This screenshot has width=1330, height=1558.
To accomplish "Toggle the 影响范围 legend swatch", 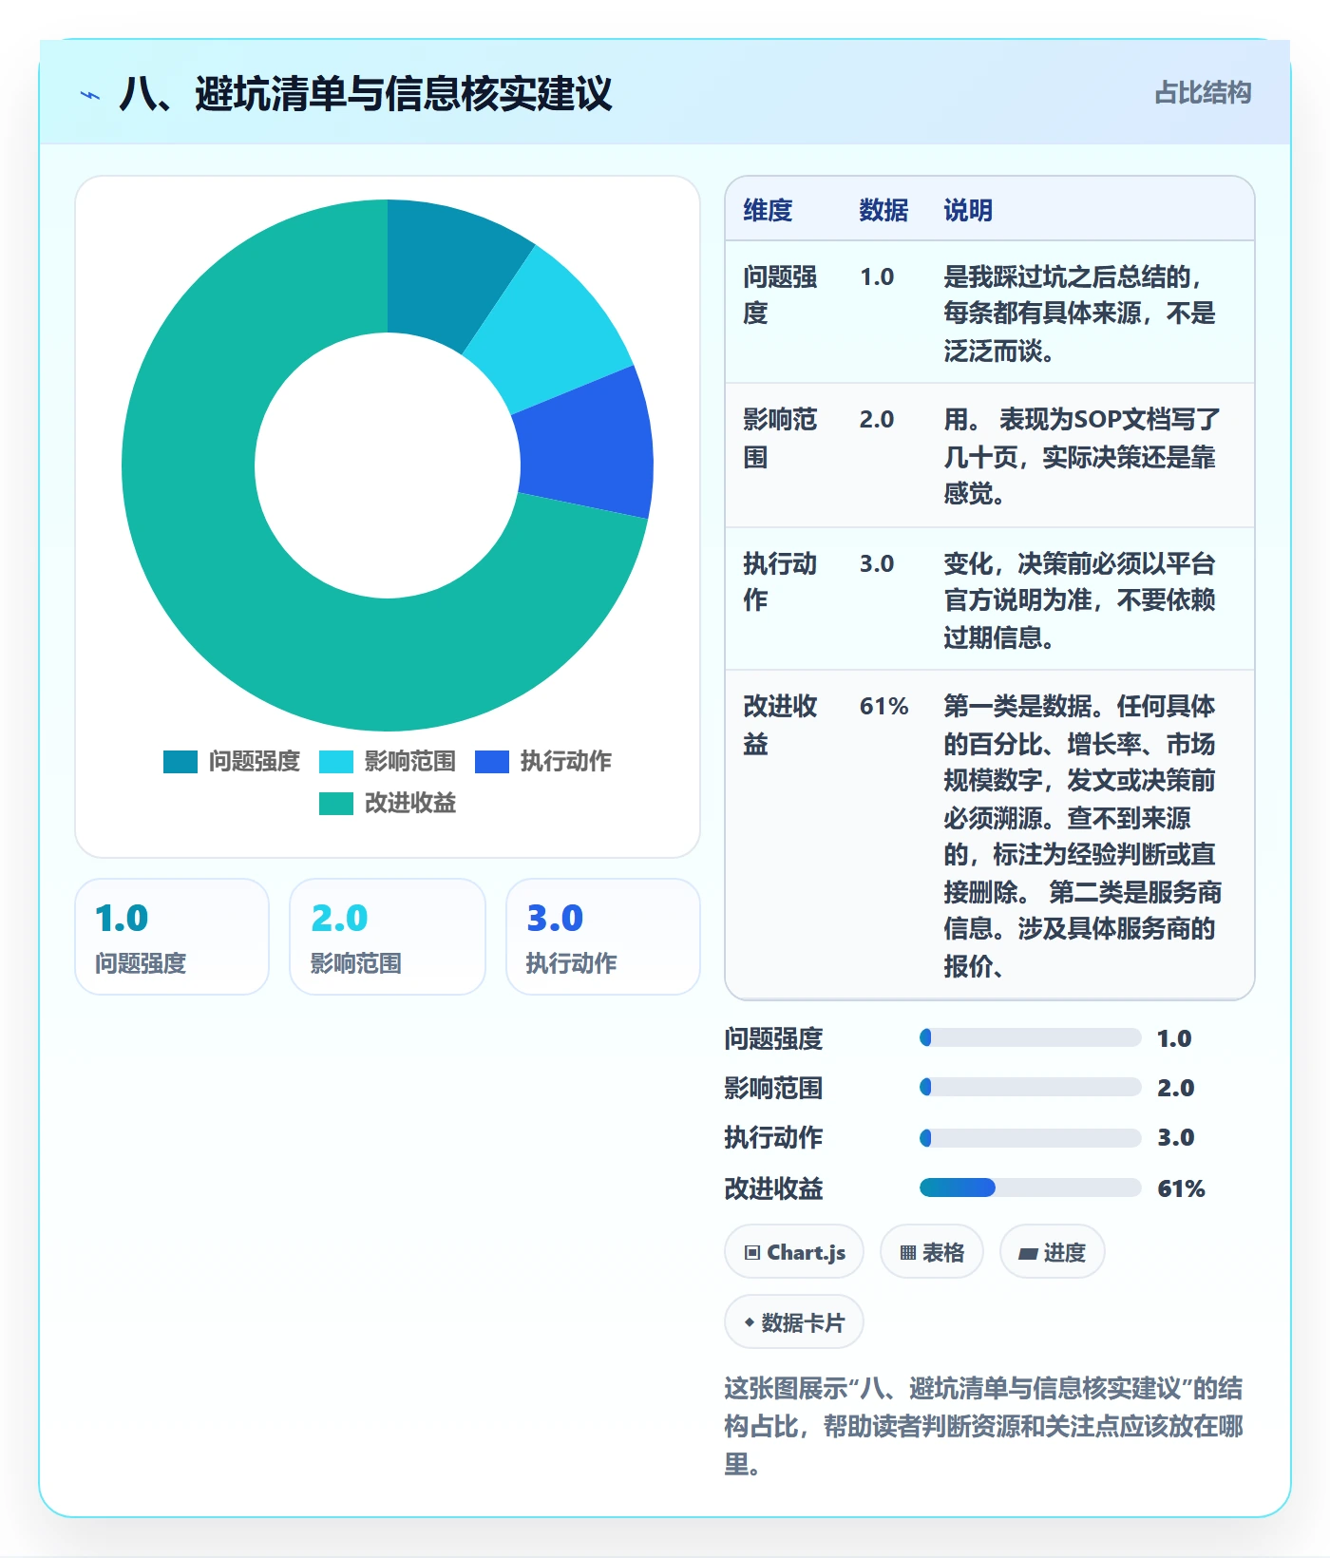I will click(336, 762).
